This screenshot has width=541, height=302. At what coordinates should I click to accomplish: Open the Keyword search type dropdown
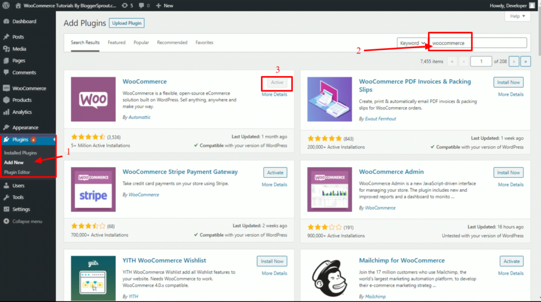[412, 43]
